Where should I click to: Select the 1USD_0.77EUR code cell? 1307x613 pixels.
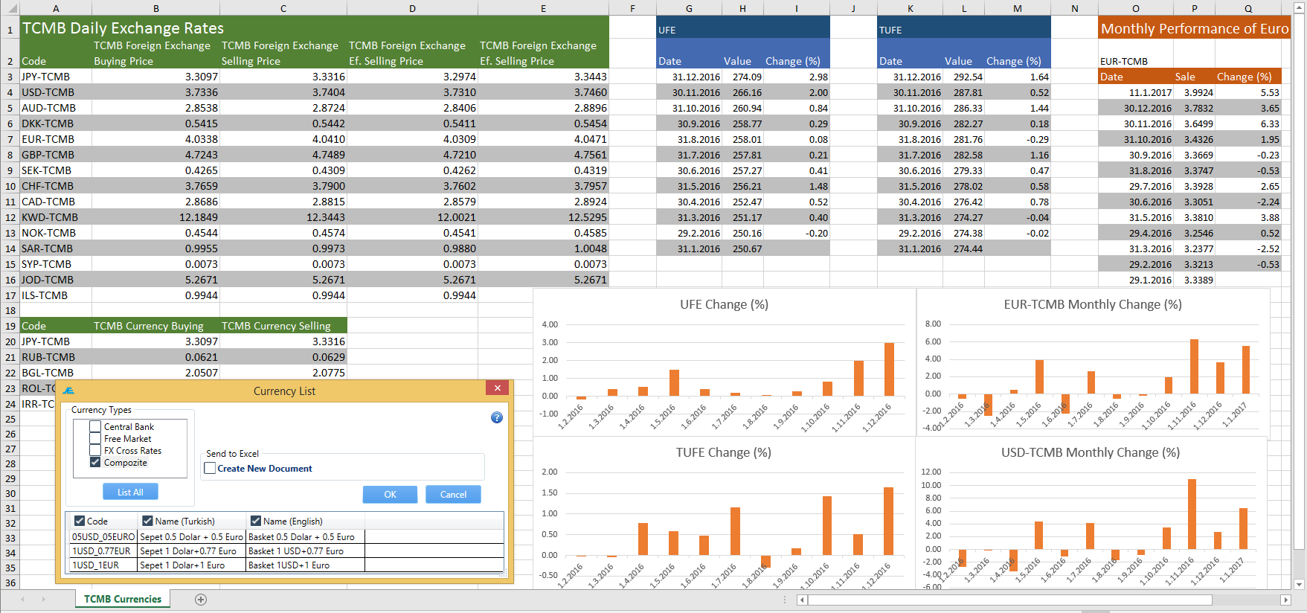(103, 551)
